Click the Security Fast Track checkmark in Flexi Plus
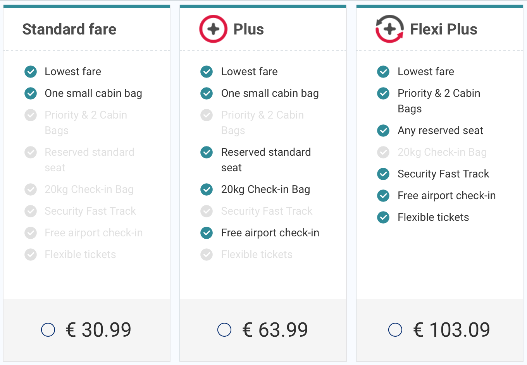This screenshot has height=365, width=527. [383, 174]
